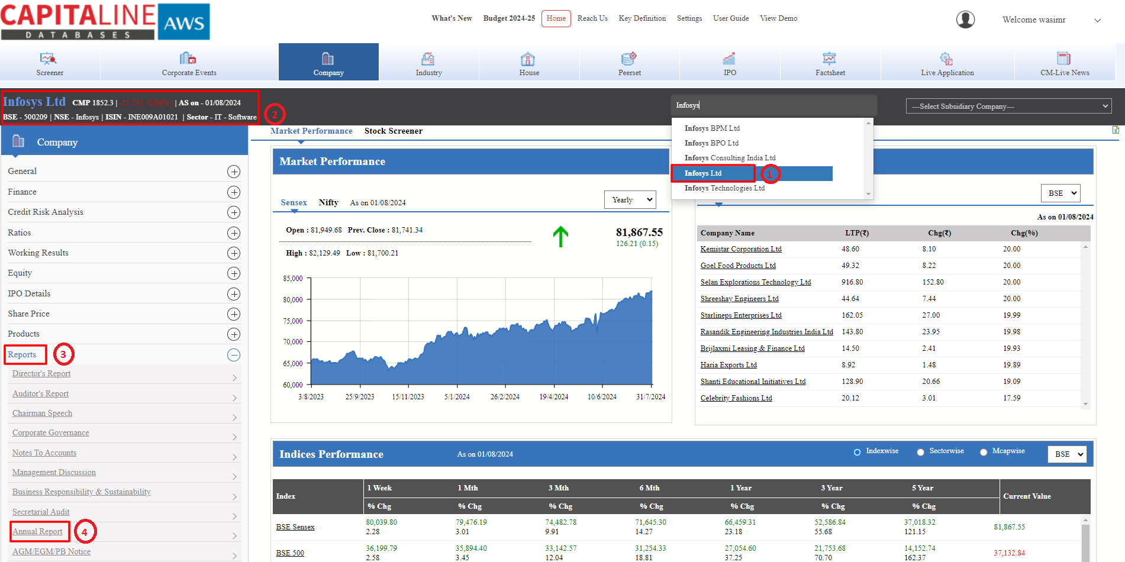The image size is (1125, 562).
Task: Expand the Ratios section
Action: pos(234,233)
